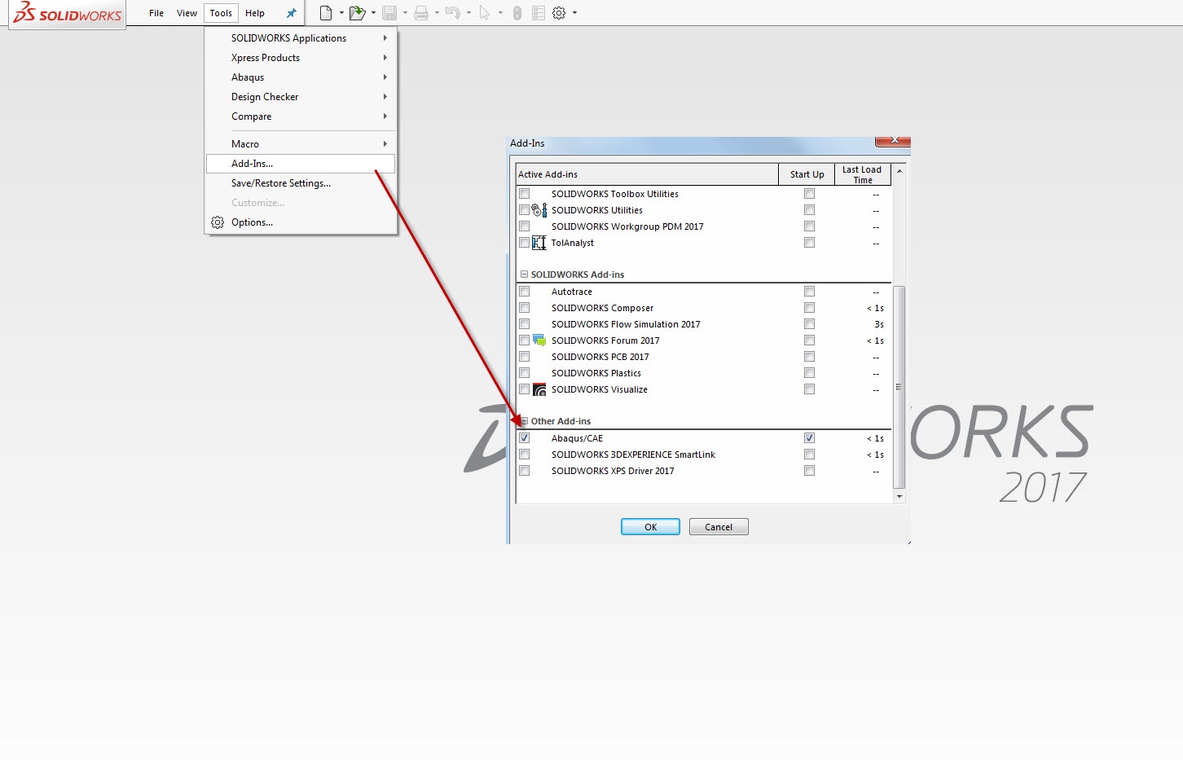The width and height of the screenshot is (1183, 760).
Task: Open the Tools menu
Action: (x=220, y=12)
